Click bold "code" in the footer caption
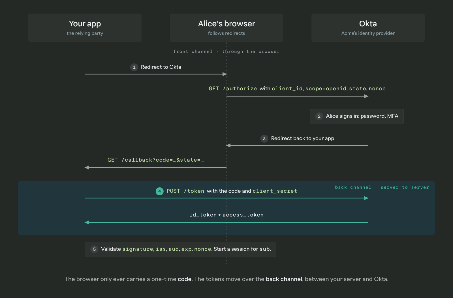 [185, 279]
